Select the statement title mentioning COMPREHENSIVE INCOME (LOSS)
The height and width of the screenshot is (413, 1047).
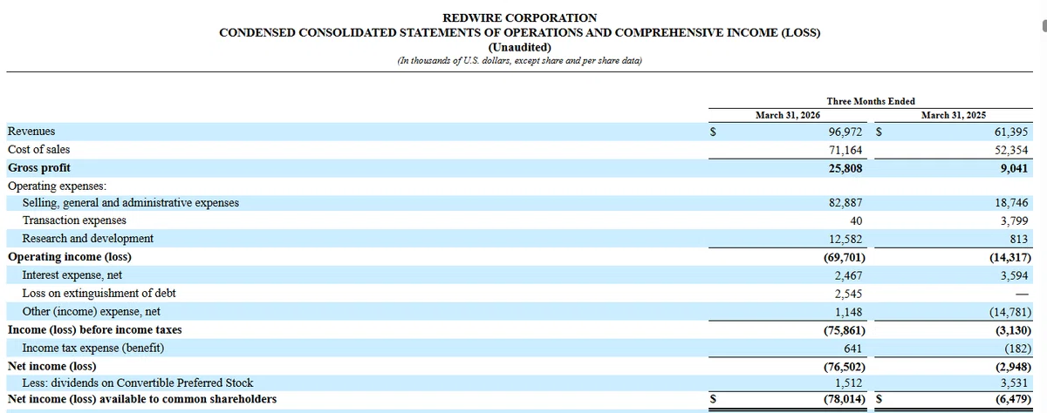[x=520, y=33]
